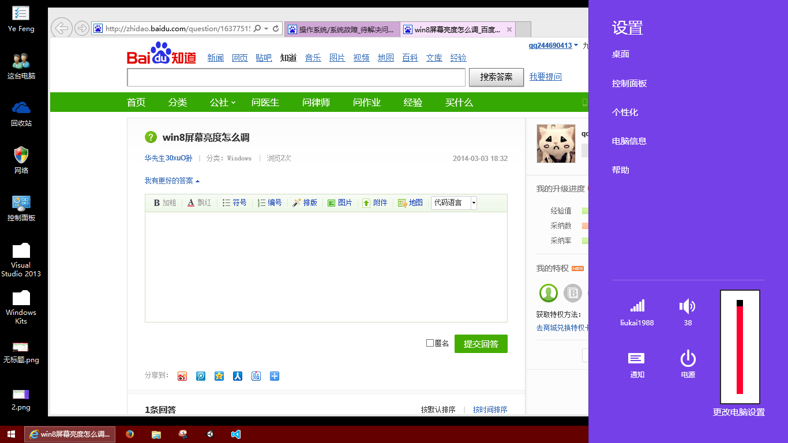Expand the code language (代码语言) dropdown
The image size is (788, 443).
point(474,202)
